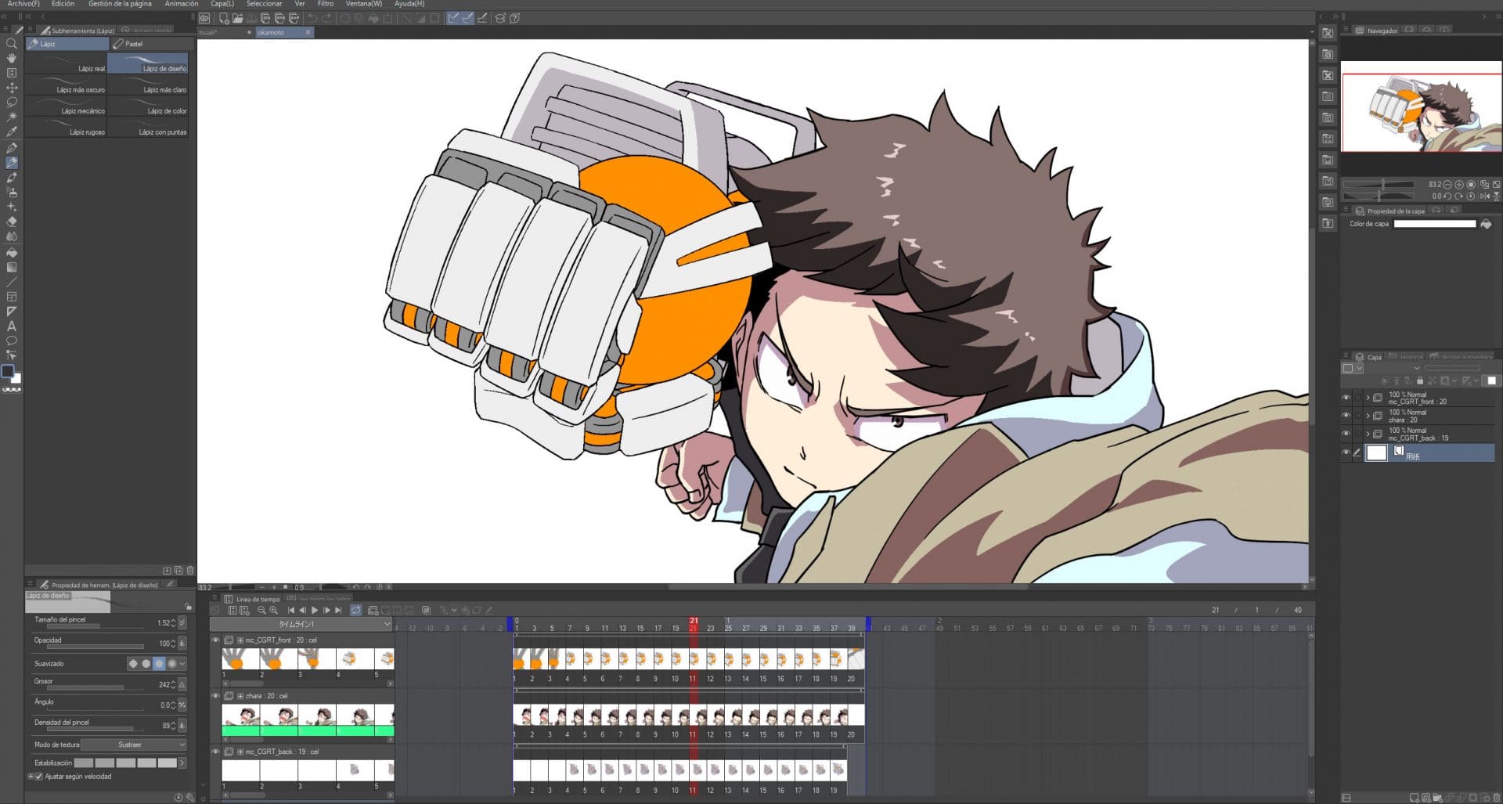Go to first frame in timeline
Screen dimensions: 1503x804
coord(291,610)
